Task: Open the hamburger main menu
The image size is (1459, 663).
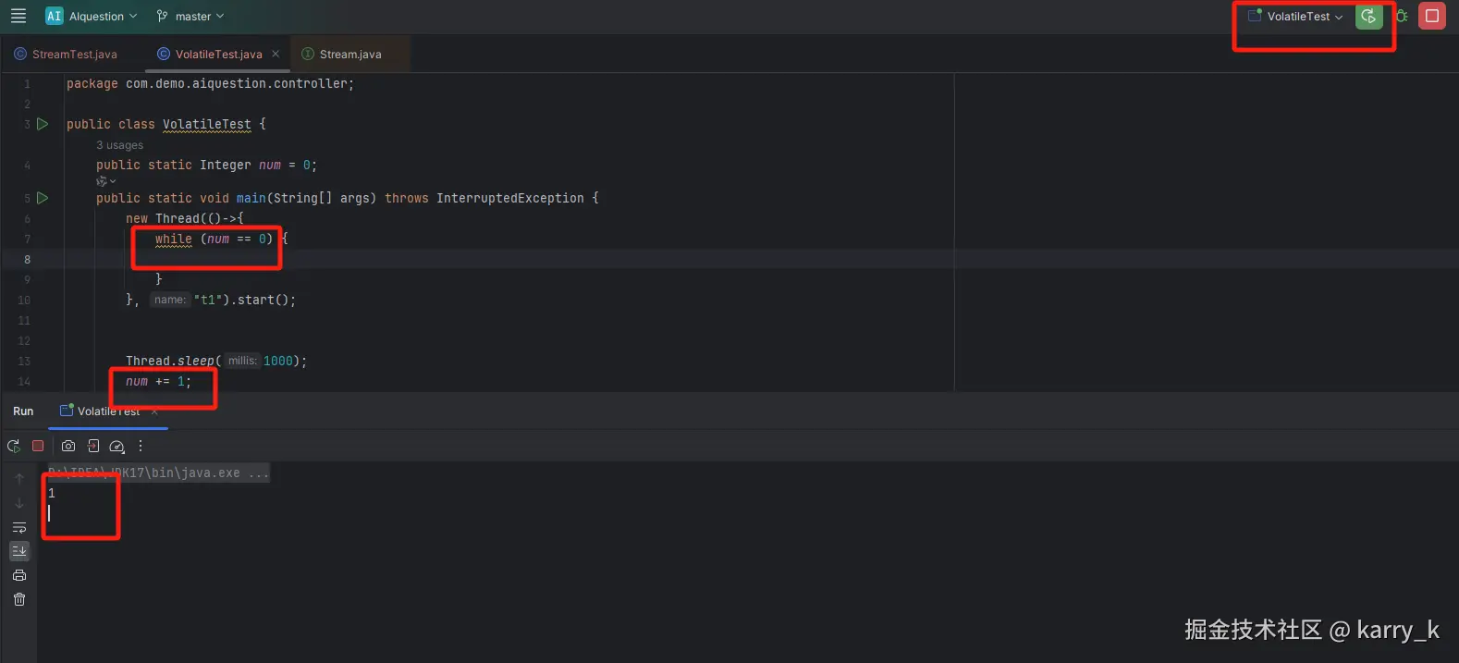Action: [18, 16]
